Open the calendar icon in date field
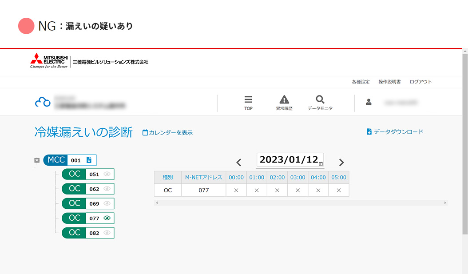 (x=321, y=164)
